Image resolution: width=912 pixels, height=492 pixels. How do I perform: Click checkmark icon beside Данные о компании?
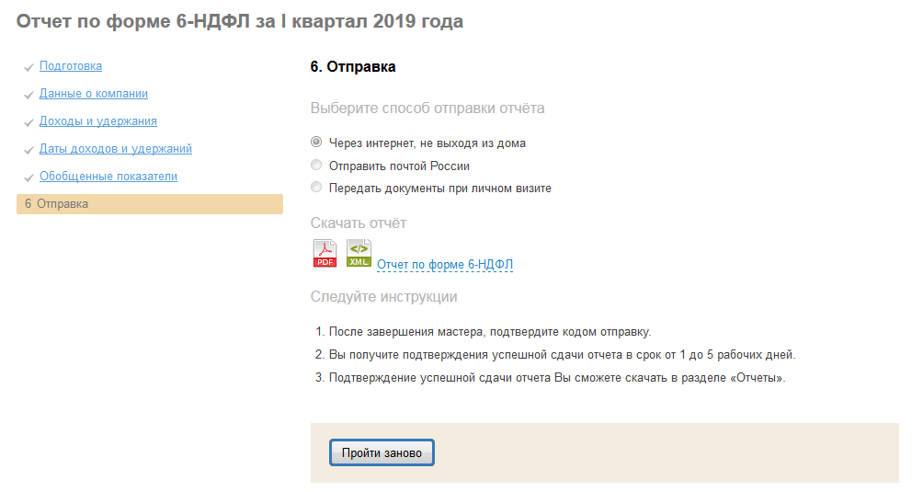point(29,95)
